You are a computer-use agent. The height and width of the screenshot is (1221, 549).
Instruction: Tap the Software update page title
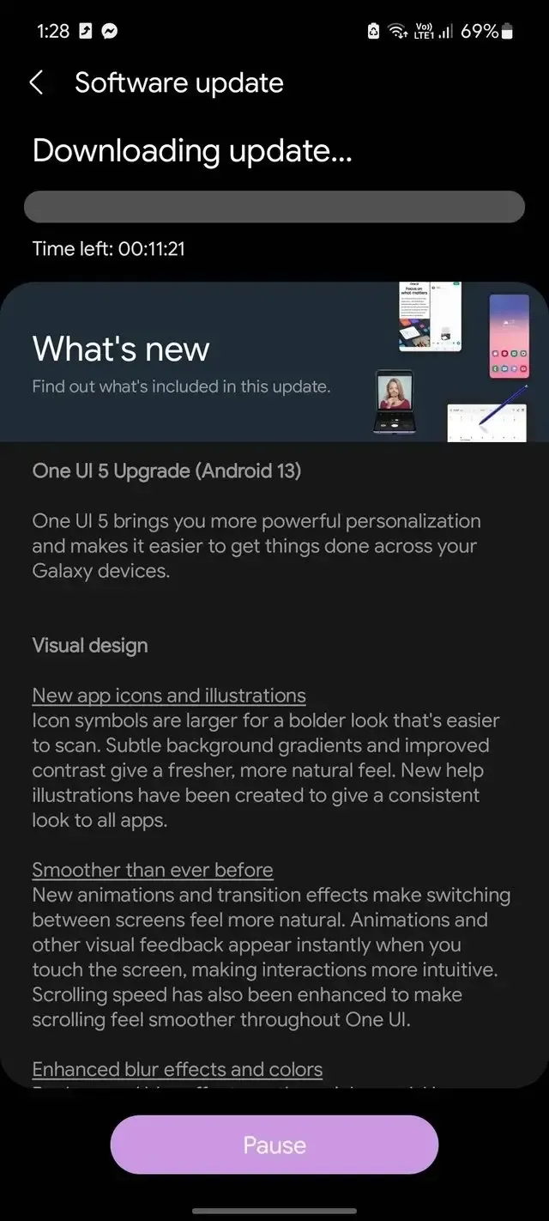(x=179, y=82)
